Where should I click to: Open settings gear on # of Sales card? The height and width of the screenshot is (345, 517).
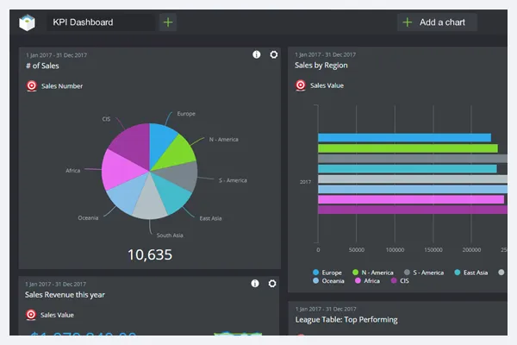(274, 54)
